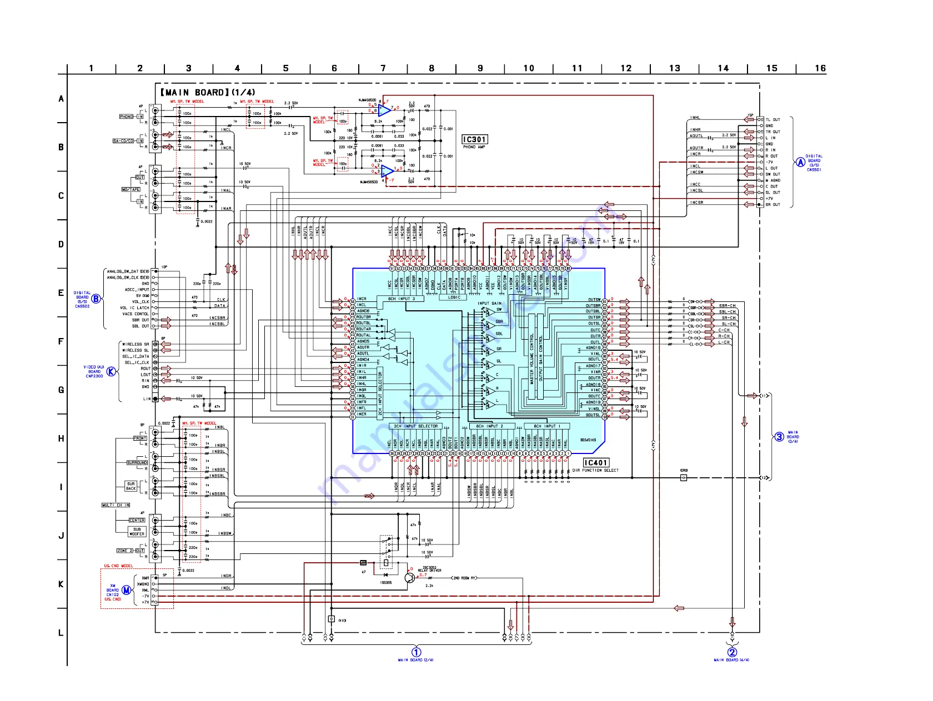Click the DIR FUNCTION SELECT caption
933x701 pixels.
tap(595, 470)
